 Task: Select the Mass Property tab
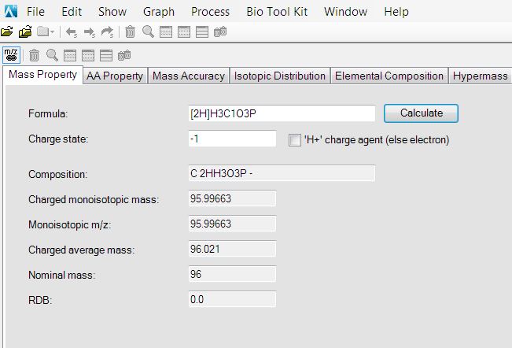pyautogui.click(x=42, y=75)
